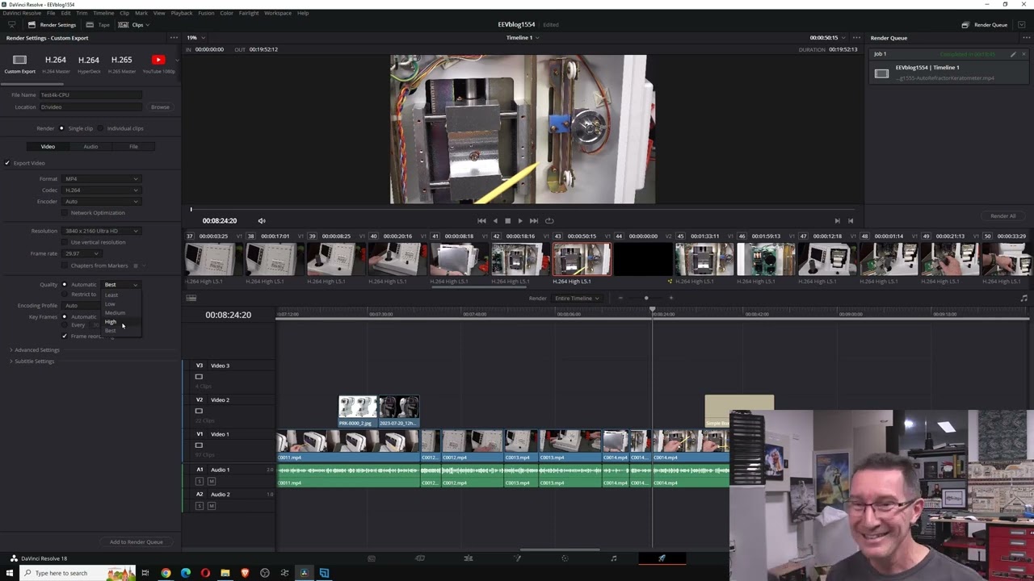The height and width of the screenshot is (581, 1034).
Task: Click the Browse location button
Action: tap(160, 107)
